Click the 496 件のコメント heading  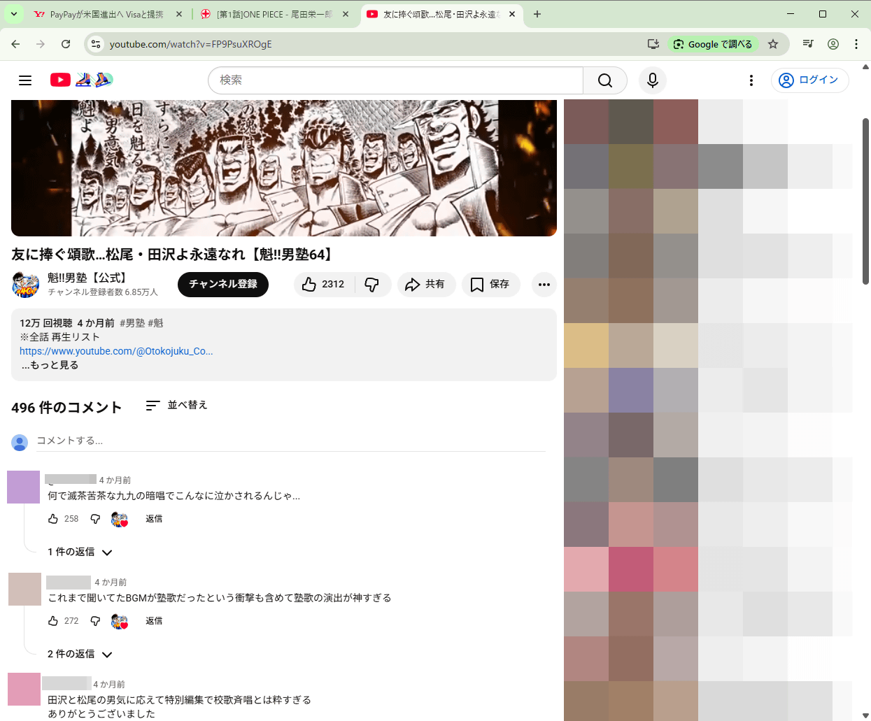click(x=66, y=408)
